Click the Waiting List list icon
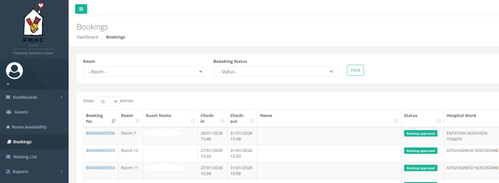 (x=8, y=157)
